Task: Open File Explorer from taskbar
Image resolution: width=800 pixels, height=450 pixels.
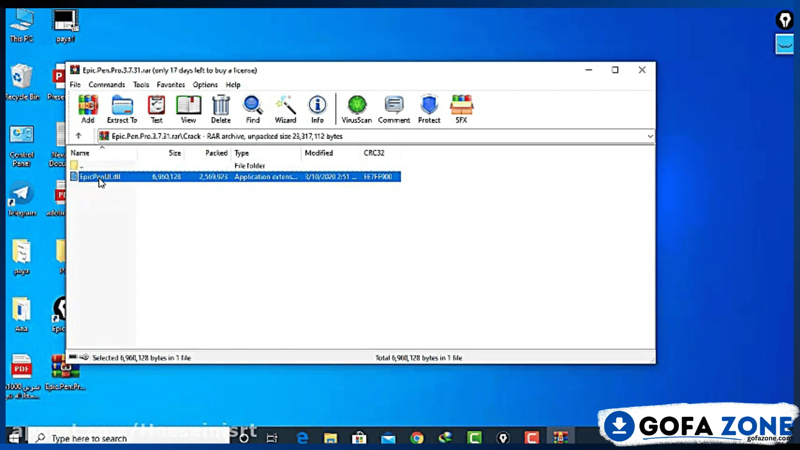Action: 330,438
